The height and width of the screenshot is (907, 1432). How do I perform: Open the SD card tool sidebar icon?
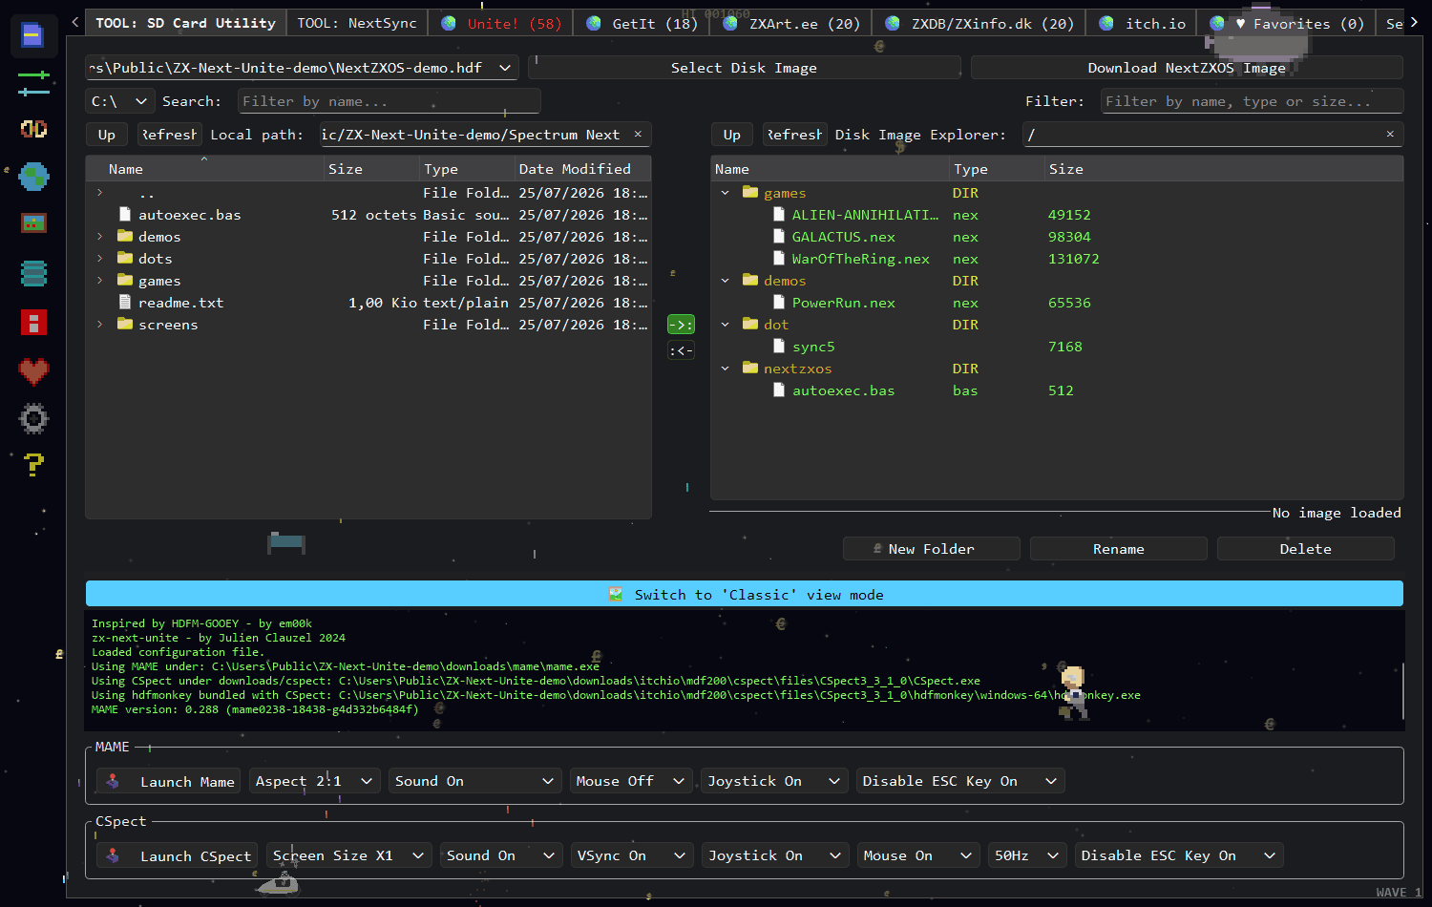click(x=32, y=36)
